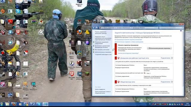Open the help icon in firewall window
The width and height of the screenshot is (191, 107).
[181, 31]
